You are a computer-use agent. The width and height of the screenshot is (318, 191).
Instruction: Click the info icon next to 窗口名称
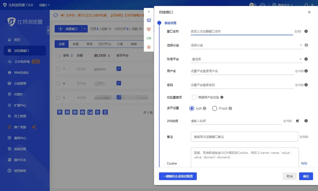pyautogui.click(x=306, y=31)
